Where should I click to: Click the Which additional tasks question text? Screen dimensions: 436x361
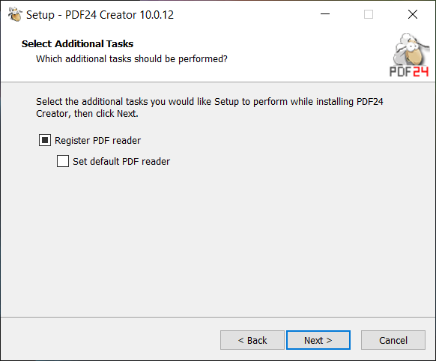tap(132, 59)
